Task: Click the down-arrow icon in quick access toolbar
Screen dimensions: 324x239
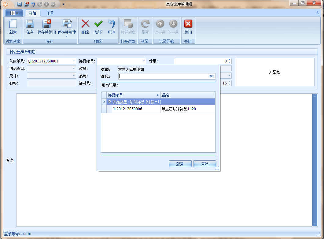Action: click(53, 4)
